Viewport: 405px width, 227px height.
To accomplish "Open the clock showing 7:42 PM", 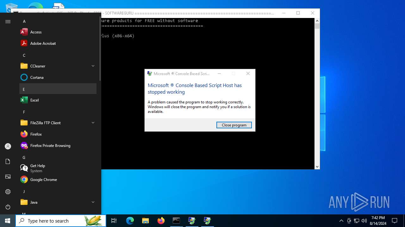I will coord(378,221).
